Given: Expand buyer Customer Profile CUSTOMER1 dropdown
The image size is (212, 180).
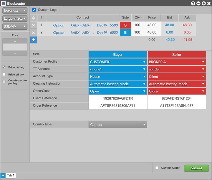Looking at the screenshot, I should click(x=118, y=62).
